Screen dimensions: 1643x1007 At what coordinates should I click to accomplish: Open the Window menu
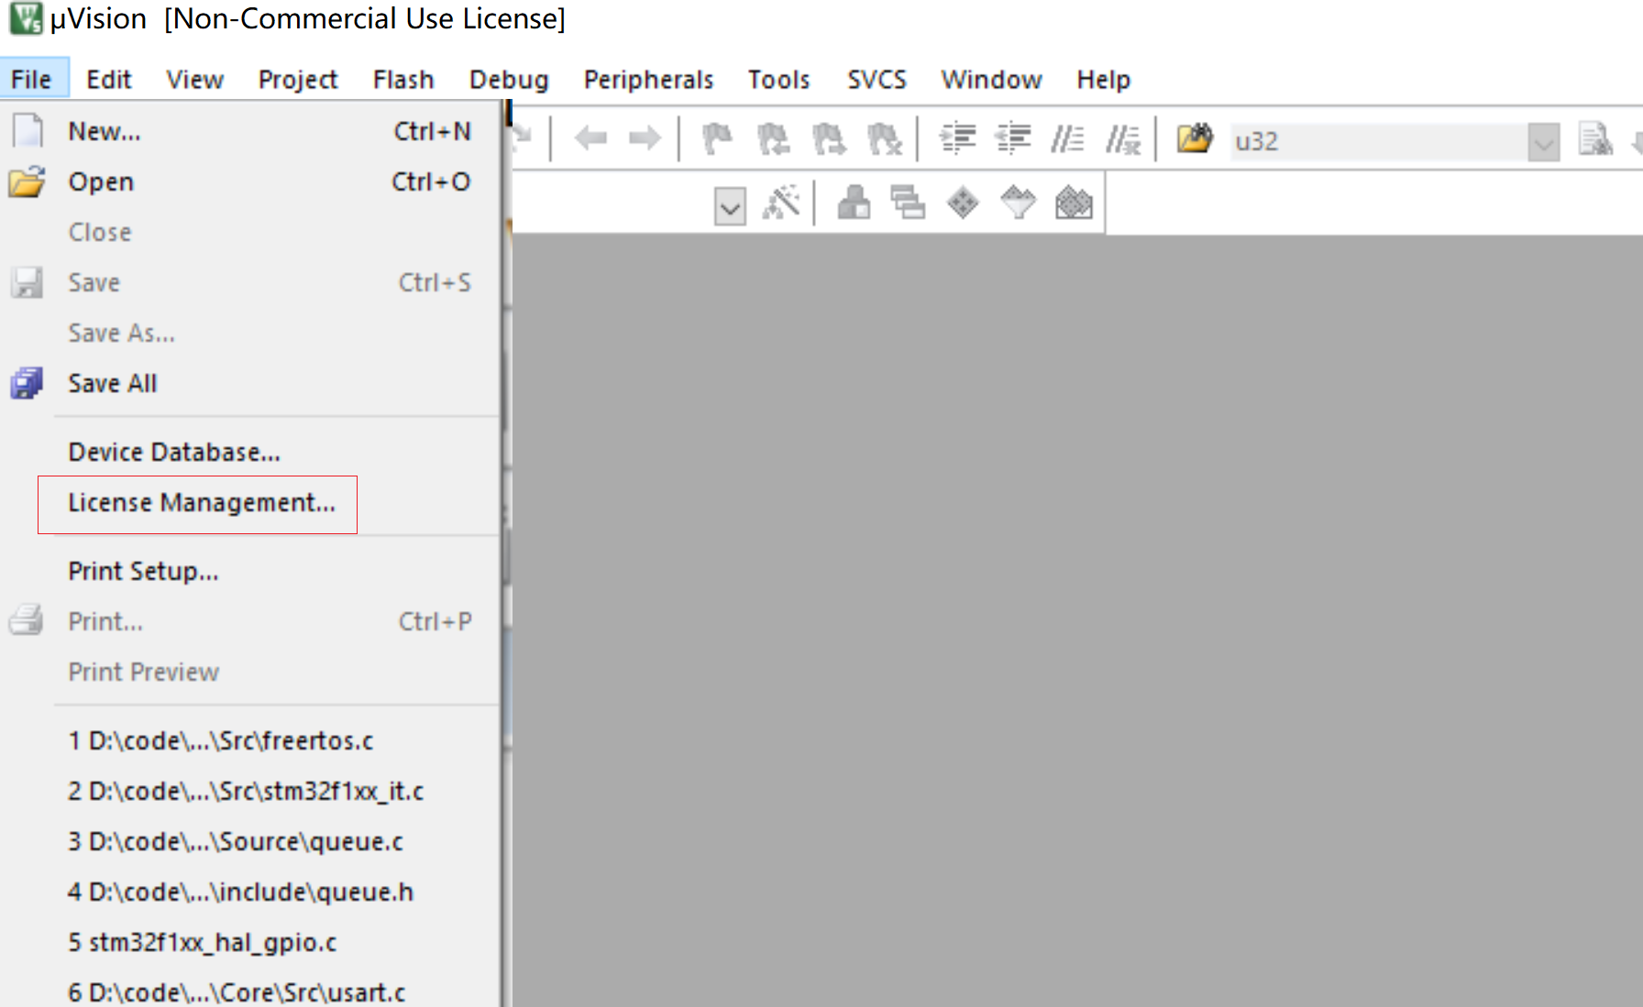(x=991, y=80)
